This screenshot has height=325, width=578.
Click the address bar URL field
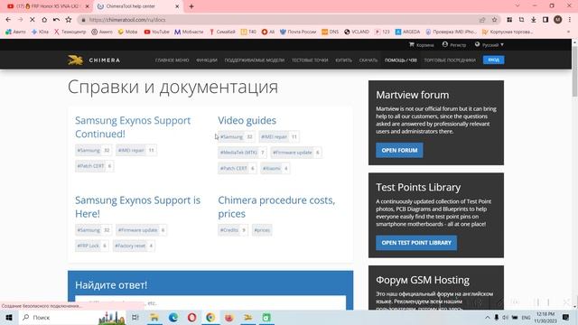click(280, 20)
